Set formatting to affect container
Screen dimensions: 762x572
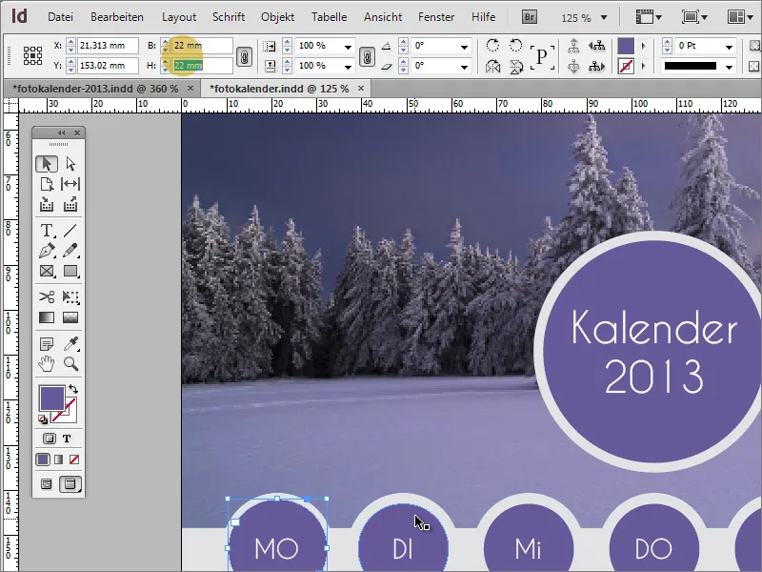(50, 439)
